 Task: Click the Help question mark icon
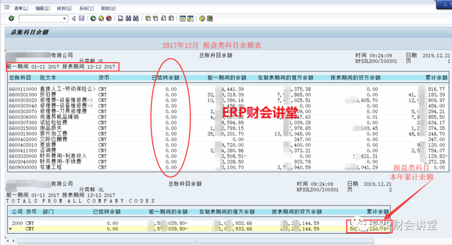pos(202,18)
